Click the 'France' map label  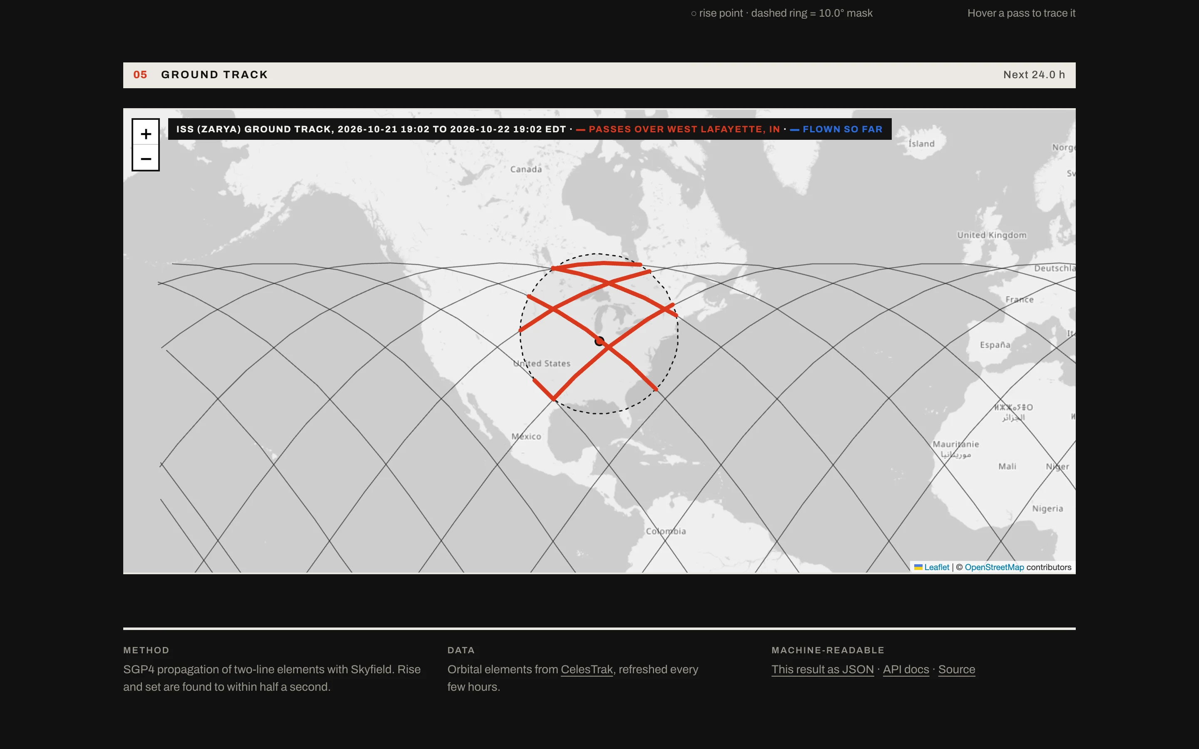[1019, 300]
